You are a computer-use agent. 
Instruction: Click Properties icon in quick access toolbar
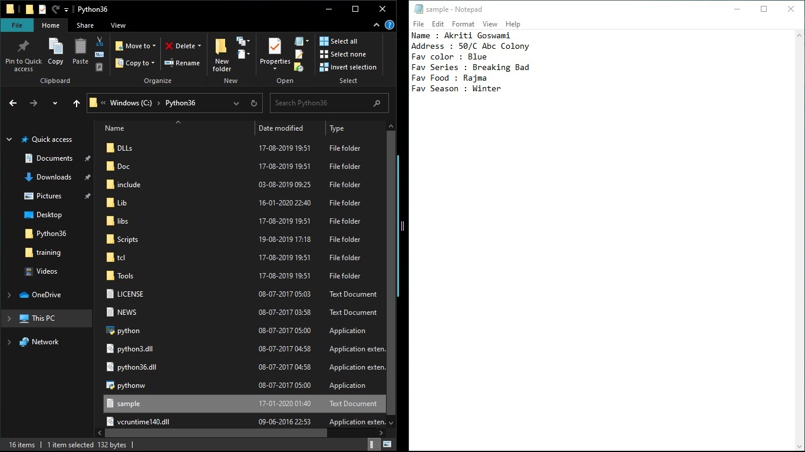[x=42, y=9]
